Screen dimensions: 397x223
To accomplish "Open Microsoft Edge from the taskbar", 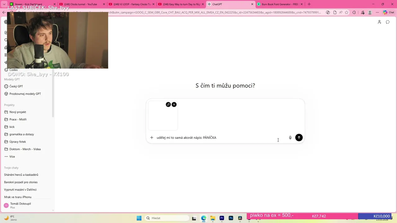I will point(203,218).
